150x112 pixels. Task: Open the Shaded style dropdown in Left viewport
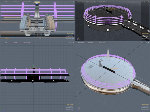pos(16,43)
